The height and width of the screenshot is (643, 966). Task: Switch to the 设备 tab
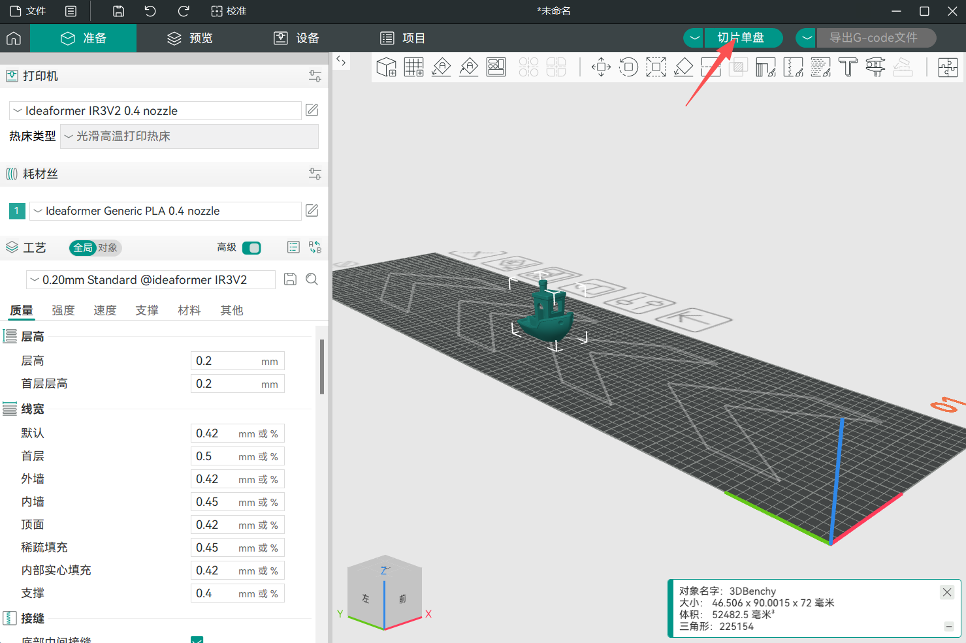[x=297, y=39]
